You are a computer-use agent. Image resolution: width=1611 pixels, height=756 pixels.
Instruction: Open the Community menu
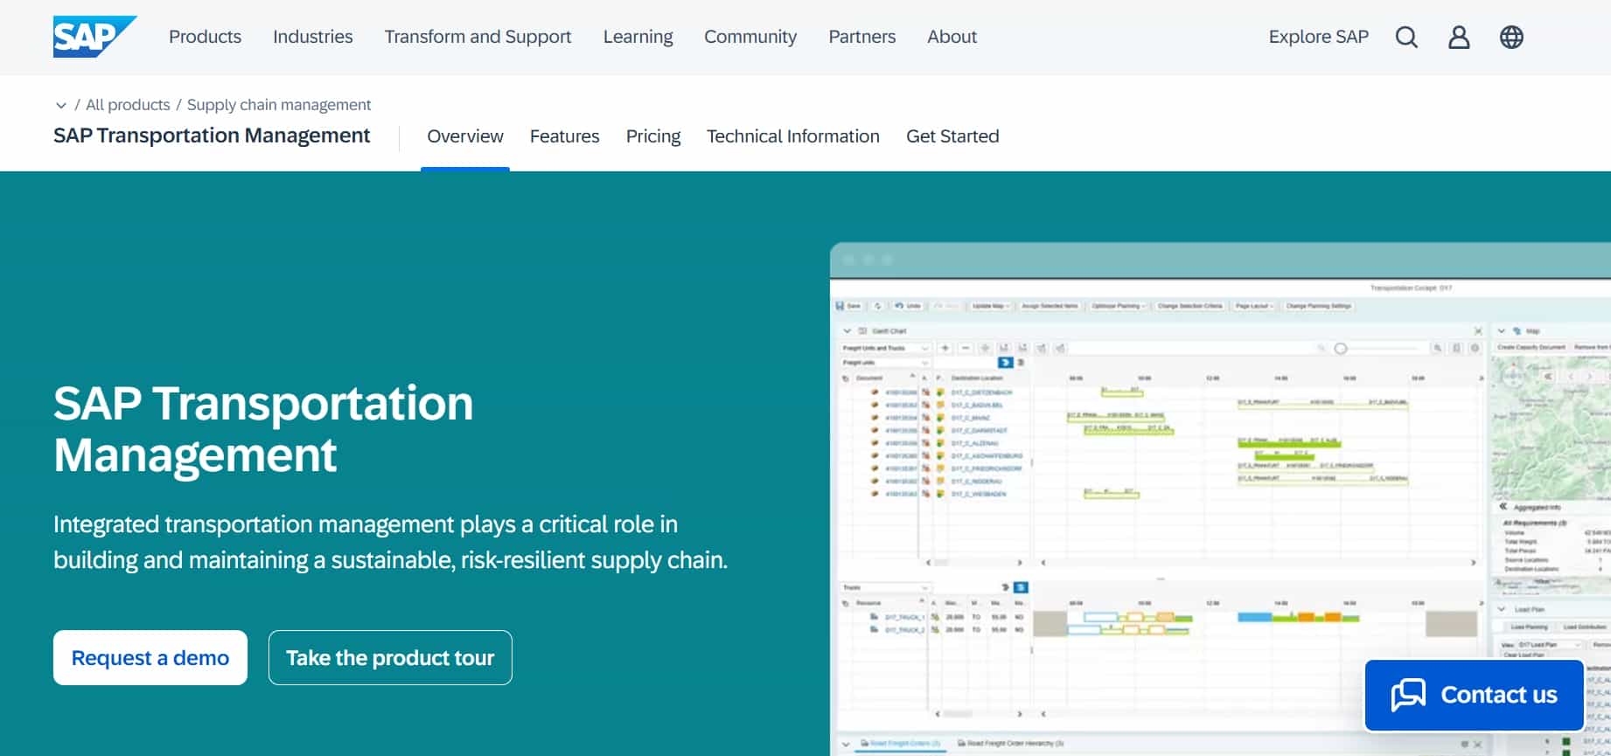tap(750, 37)
